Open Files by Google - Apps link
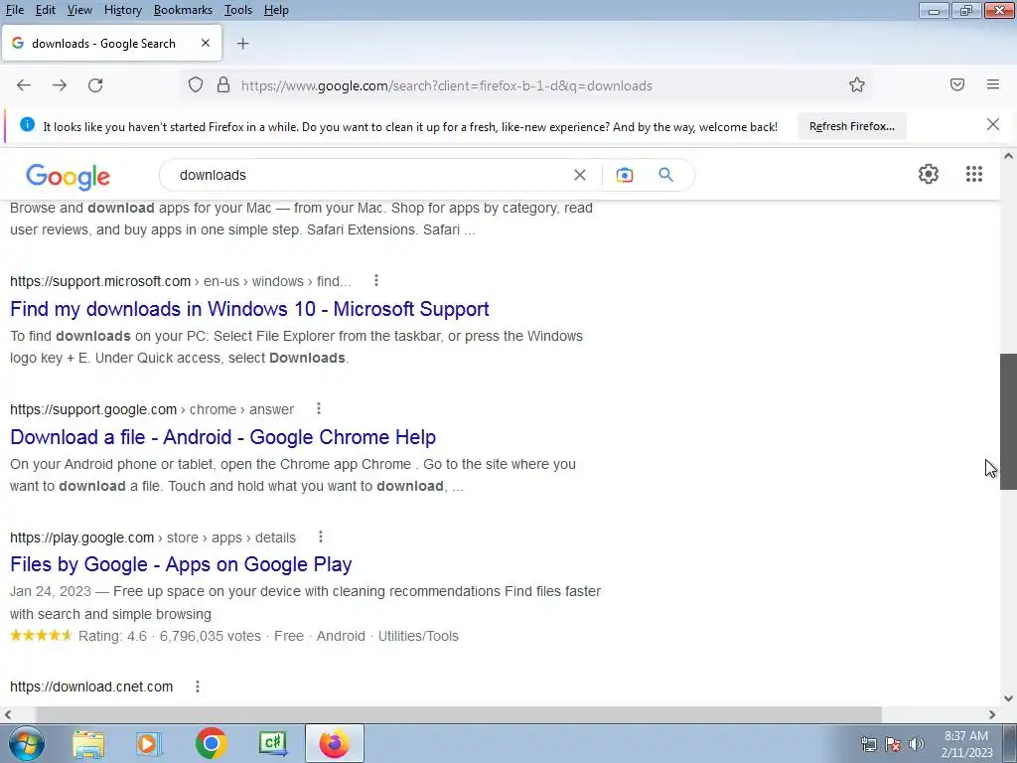This screenshot has width=1017, height=763. tap(181, 564)
